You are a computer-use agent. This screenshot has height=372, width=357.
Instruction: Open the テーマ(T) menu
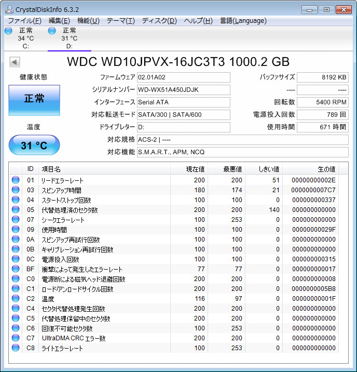(x=120, y=21)
